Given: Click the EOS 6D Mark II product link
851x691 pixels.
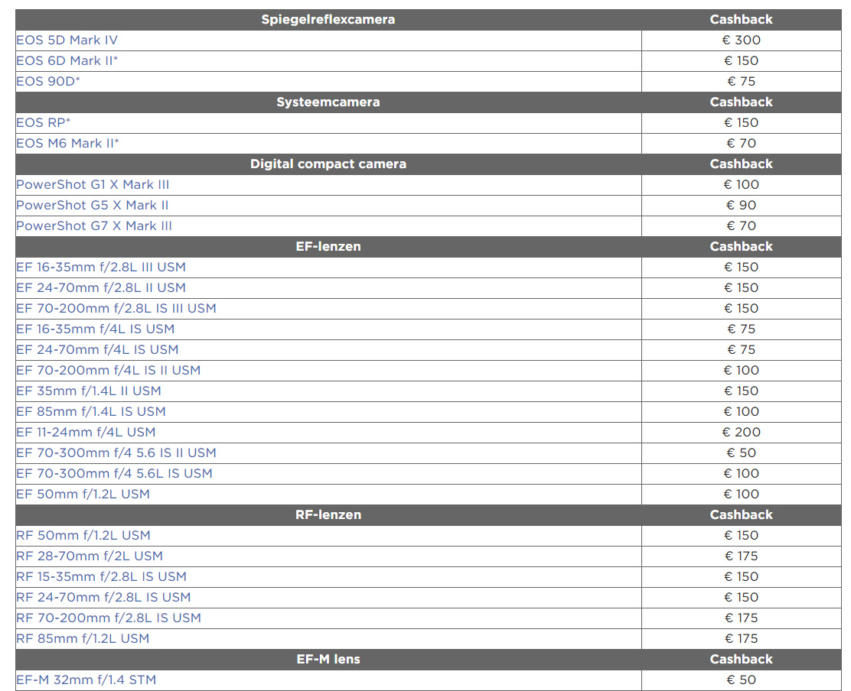Looking at the screenshot, I should pyautogui.click(x=67, y=61).
